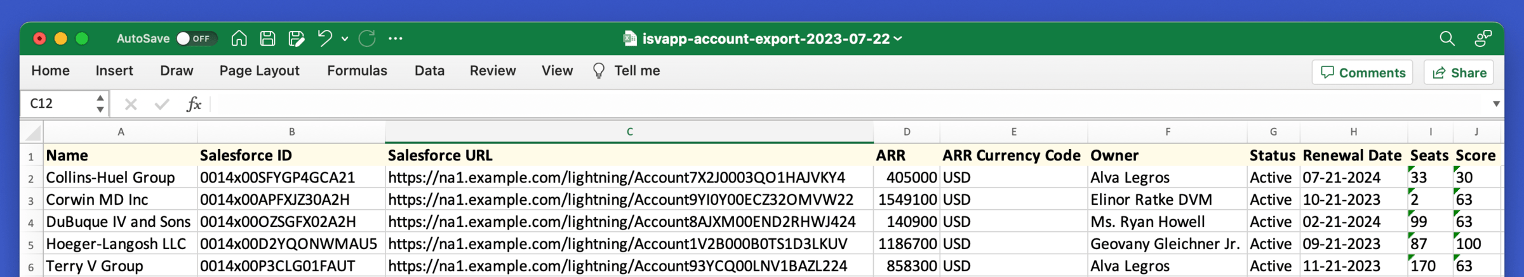
Task: Select cell 'Collins-Huel Group'
Action: click(x=121, y=177)
